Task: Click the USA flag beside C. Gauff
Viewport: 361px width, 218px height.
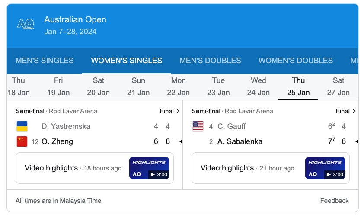Action: tap(198, 126)
